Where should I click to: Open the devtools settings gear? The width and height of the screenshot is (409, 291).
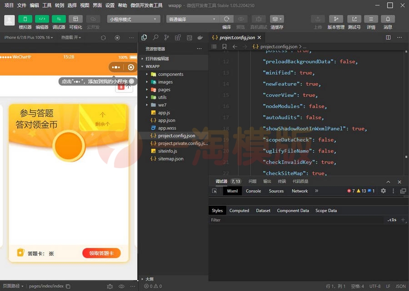[383, 191]
